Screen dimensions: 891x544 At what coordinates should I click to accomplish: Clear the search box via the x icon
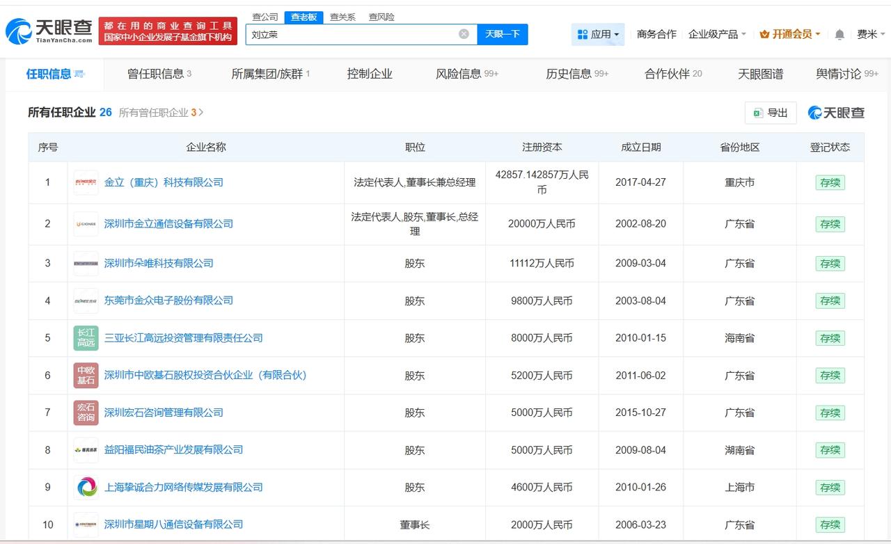(x=463, y=33)
